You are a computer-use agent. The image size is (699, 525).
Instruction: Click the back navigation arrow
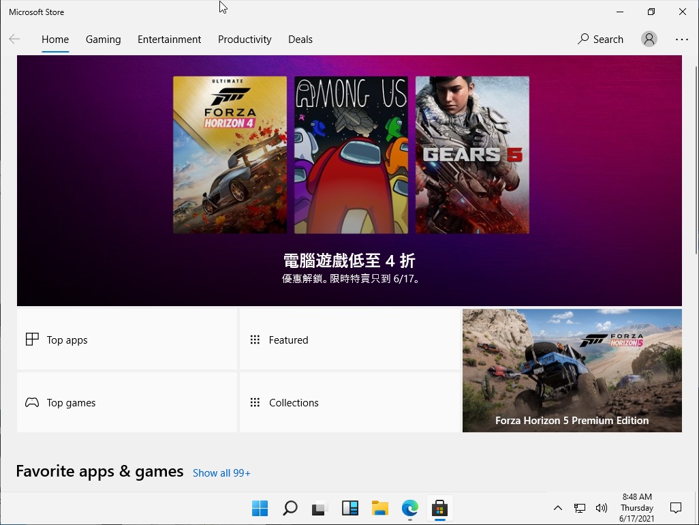[14, 39]
